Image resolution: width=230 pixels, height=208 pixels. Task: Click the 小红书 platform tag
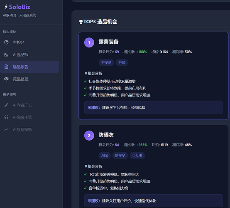click(x=137, y=155)
